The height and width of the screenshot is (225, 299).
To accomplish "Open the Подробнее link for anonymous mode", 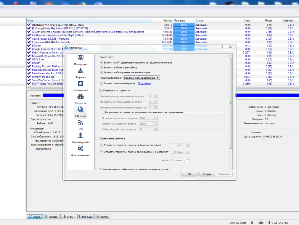I will point(144,83).
